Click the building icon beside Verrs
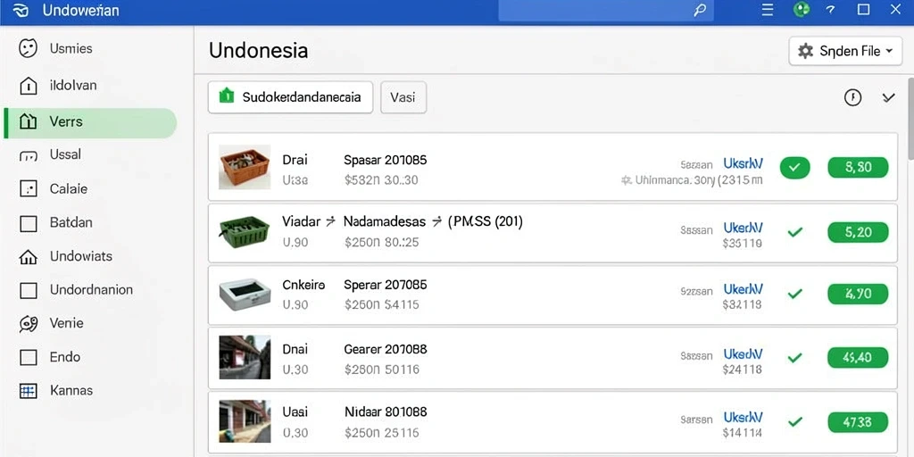This screenshot has width=914, height=457. pos(28,121)
